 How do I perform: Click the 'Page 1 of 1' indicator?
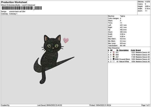tap(146, 105)
